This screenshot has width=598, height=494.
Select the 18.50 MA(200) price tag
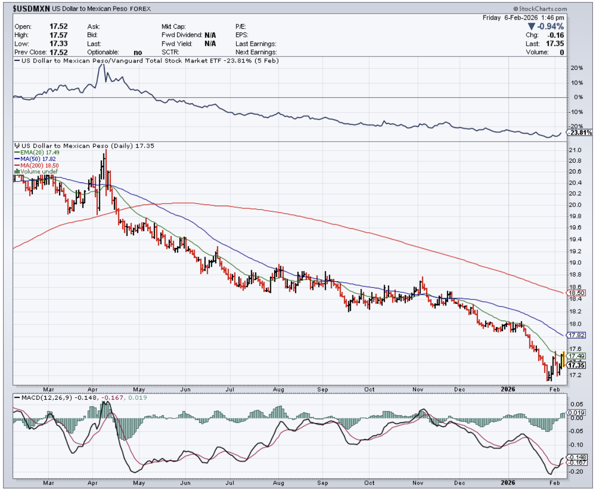[x=576, y=293]
